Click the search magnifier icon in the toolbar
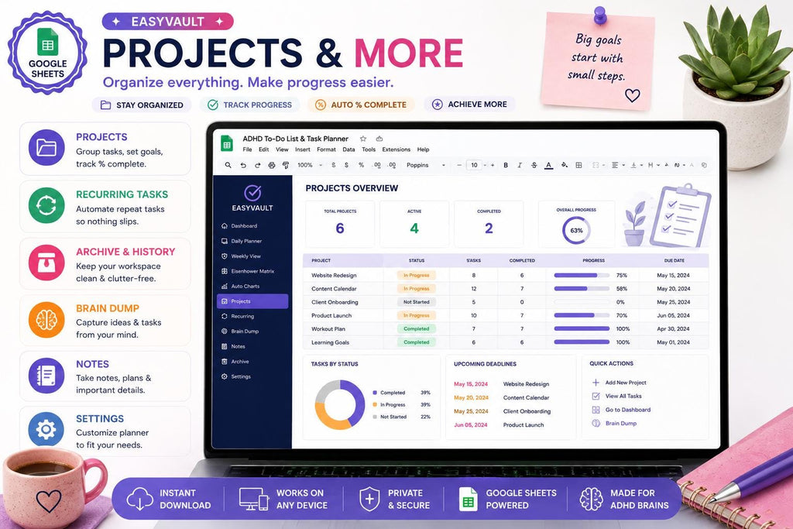The image size is (793, 529). (228, 166)
